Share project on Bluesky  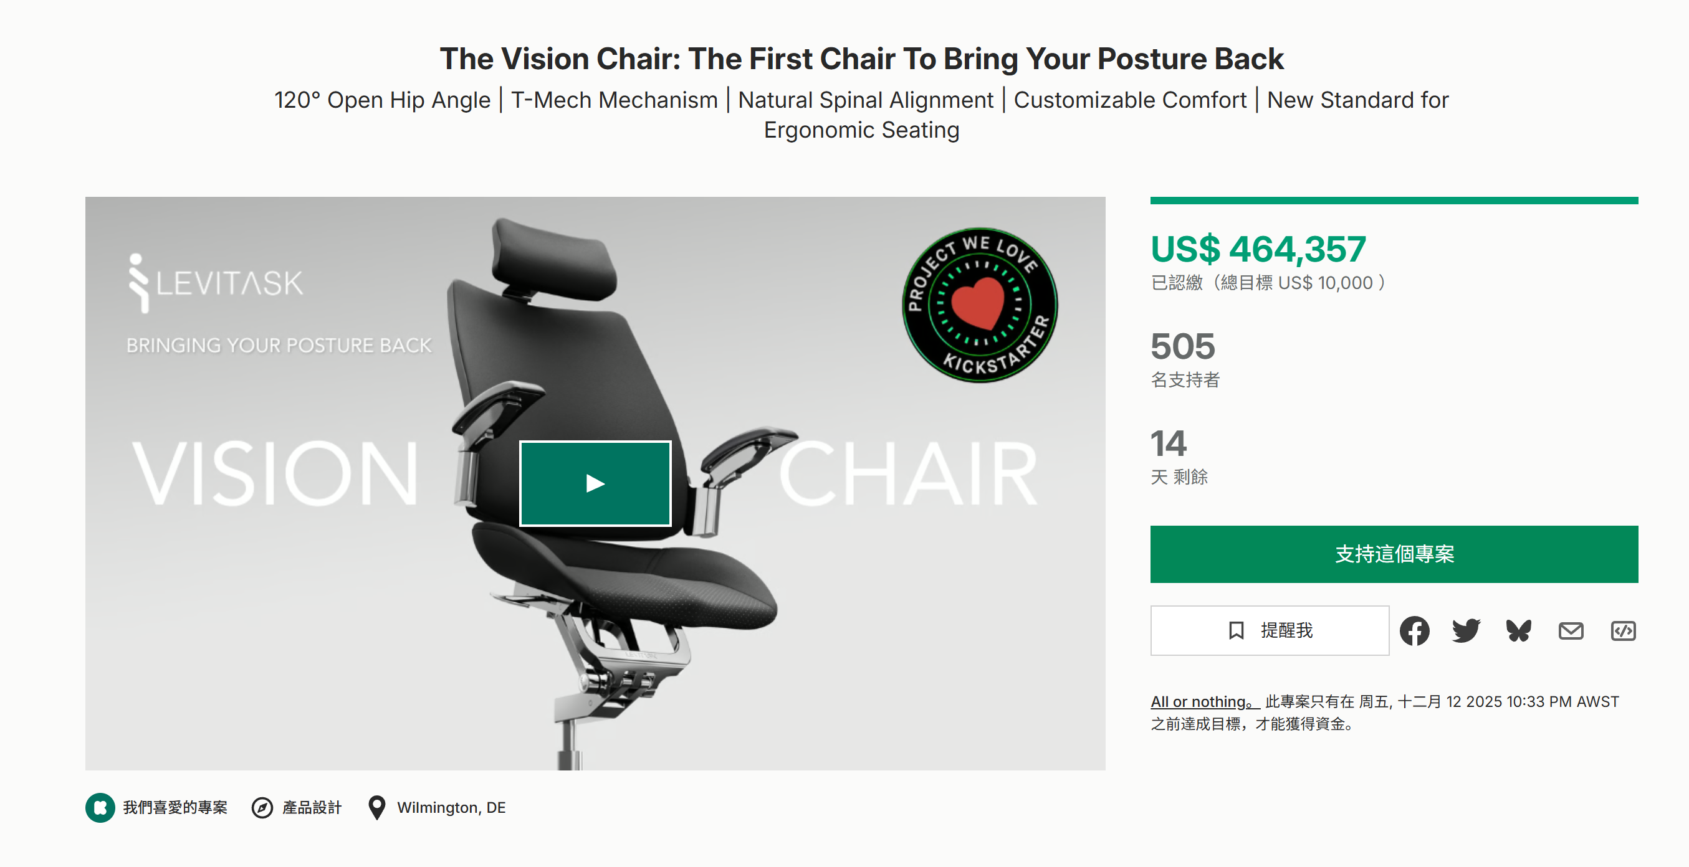click(1518, 630)
